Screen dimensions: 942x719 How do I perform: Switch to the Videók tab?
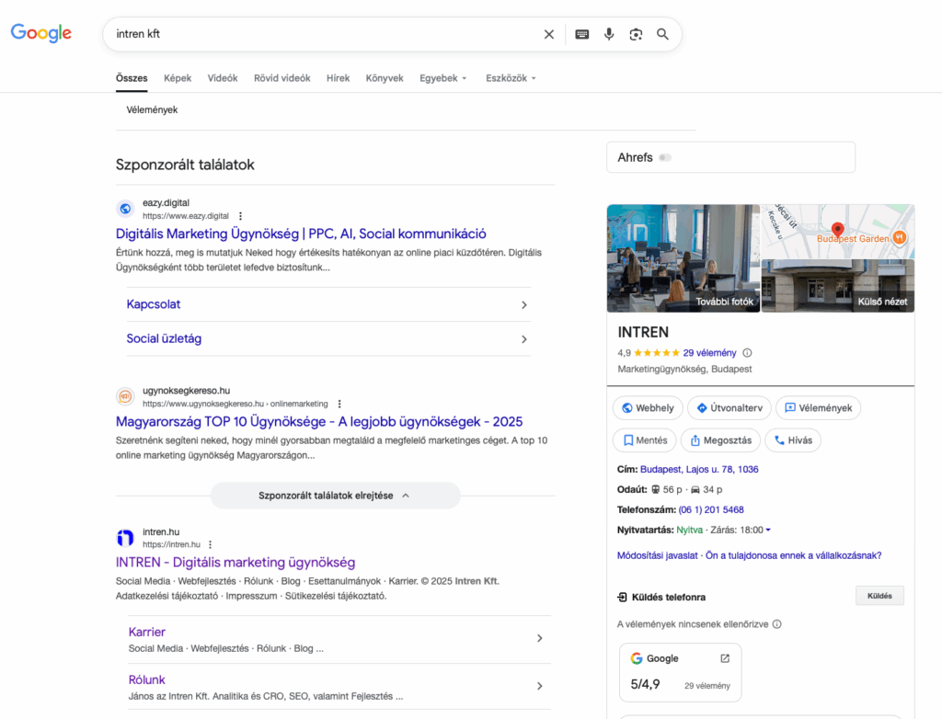tap(223, 78)
